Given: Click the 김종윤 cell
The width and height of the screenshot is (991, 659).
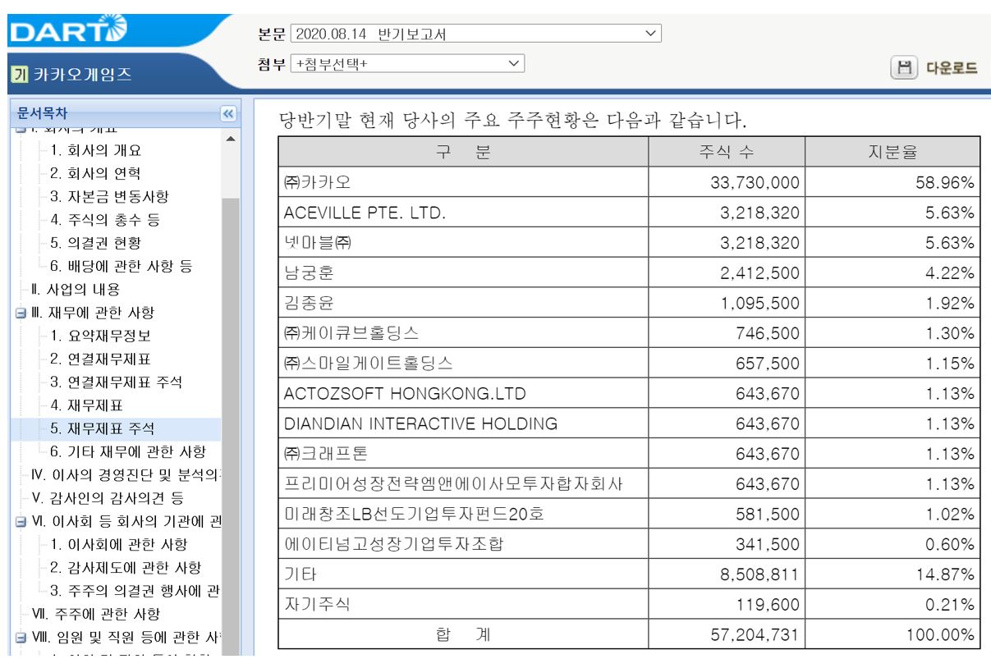Looking at the screenshot, I should pos(463,303).
